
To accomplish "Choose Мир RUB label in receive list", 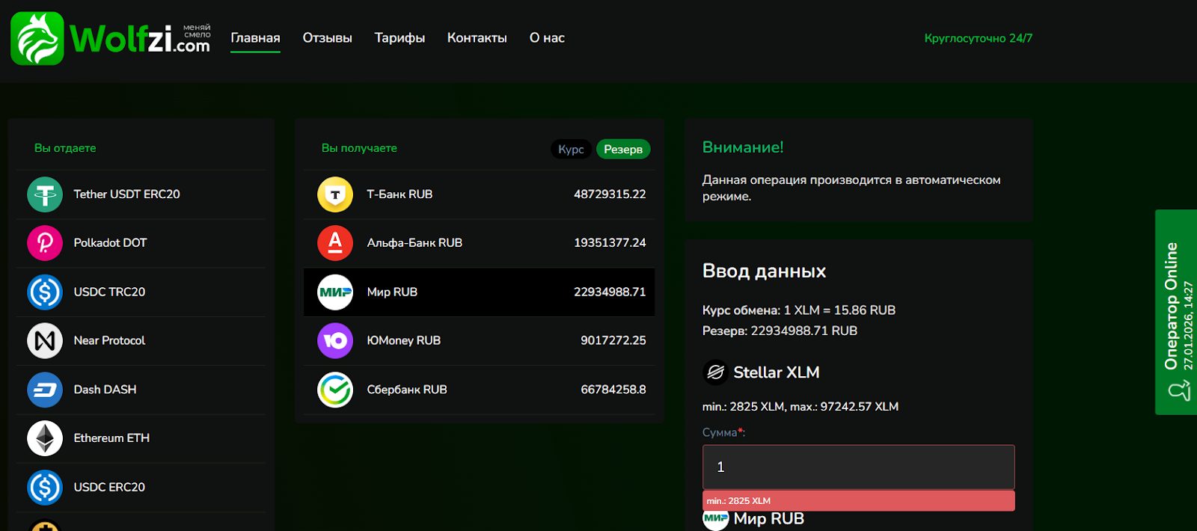I will tap(392, 292).
